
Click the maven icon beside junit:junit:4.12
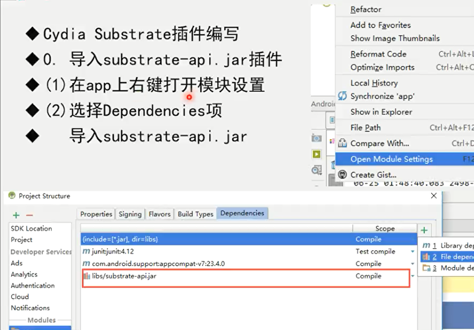87,251
